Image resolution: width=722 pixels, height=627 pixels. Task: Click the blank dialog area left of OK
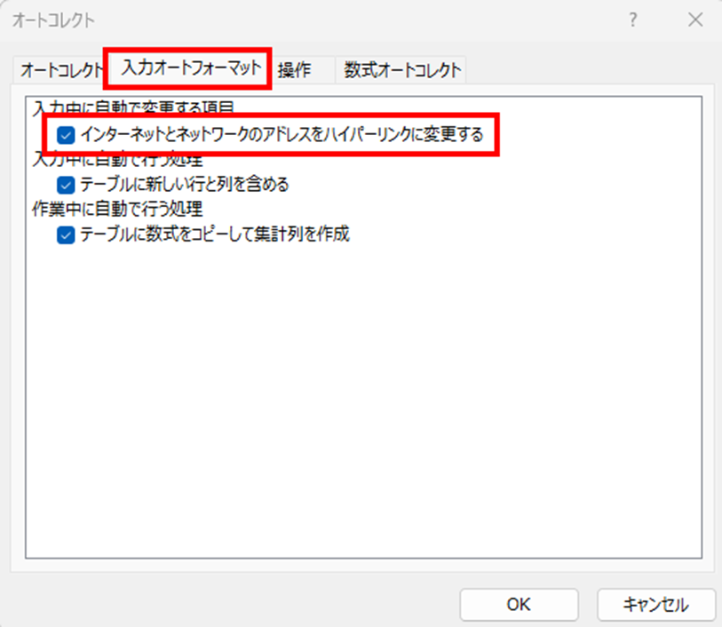coord(231,604)
